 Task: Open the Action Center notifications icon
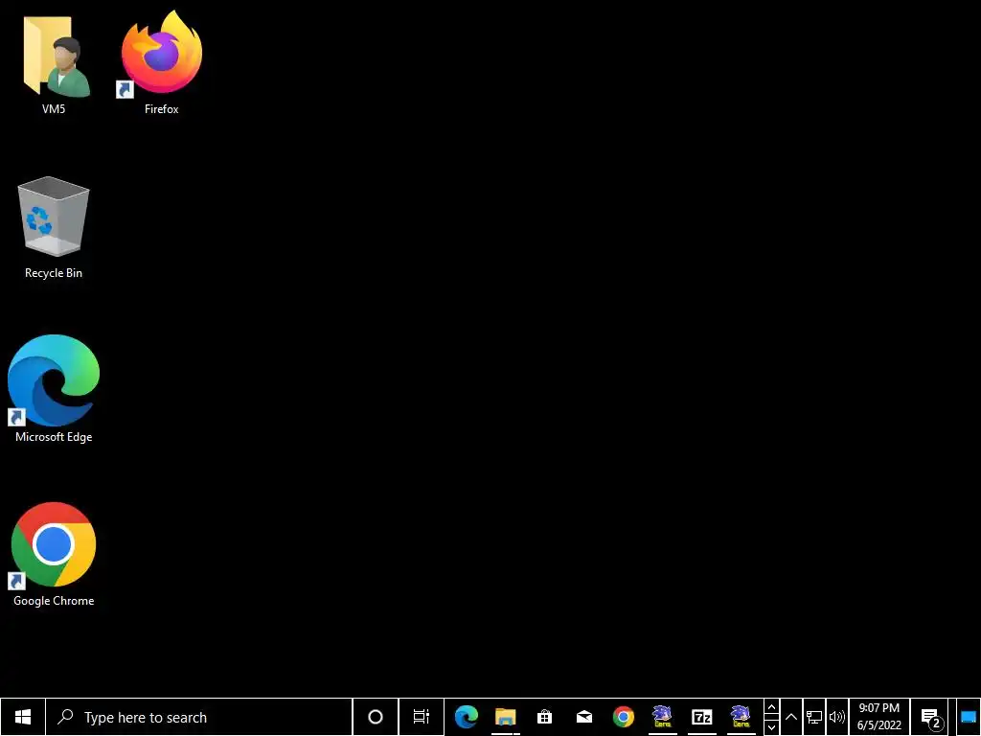coord(930,718)
